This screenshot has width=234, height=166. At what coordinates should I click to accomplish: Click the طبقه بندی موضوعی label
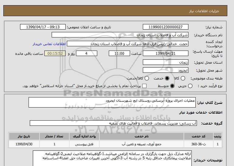tap(207, 78)
